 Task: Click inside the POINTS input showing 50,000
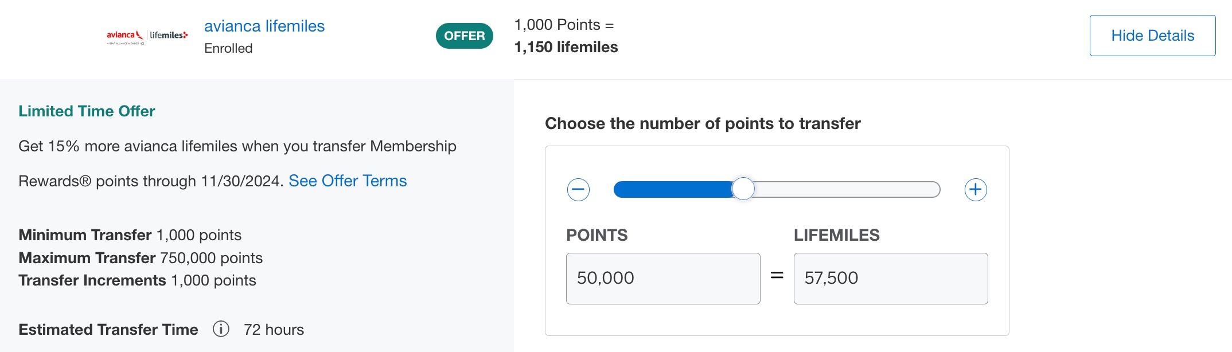[662, 279]
